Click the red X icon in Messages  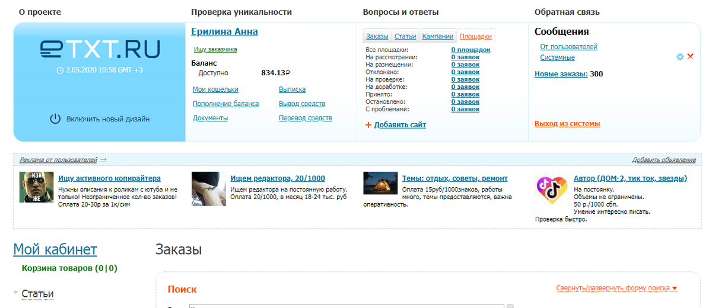click(690, 56)
